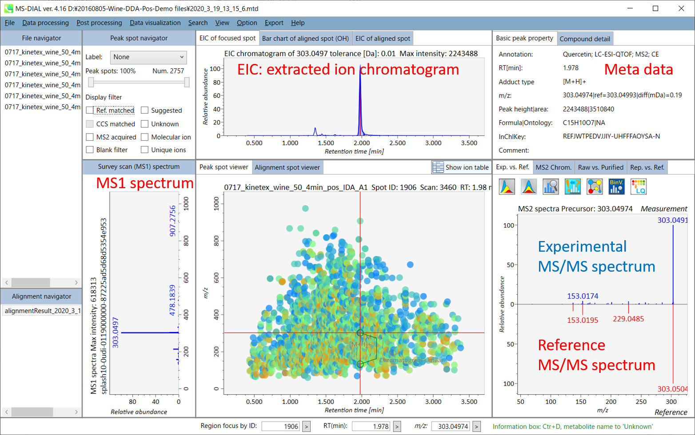This screenshot has height=435, width=695.
Task: Select the Compound detail tab
Action: coord(585,39)
